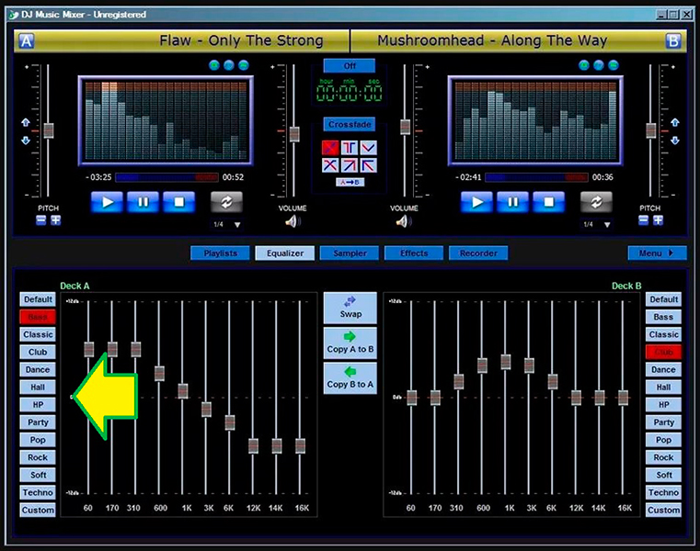This screenshot has width=700, height=551.
Task: Mute Deck A using the speaker icon
Action: tap(293, 221)
